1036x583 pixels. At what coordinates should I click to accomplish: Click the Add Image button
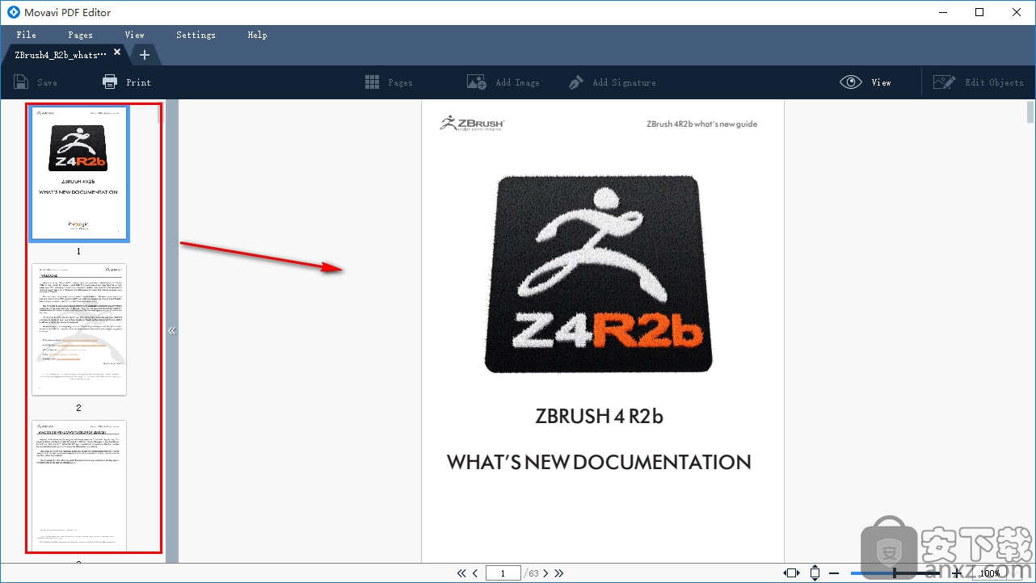pyautogui.click(x=503, y=82)
